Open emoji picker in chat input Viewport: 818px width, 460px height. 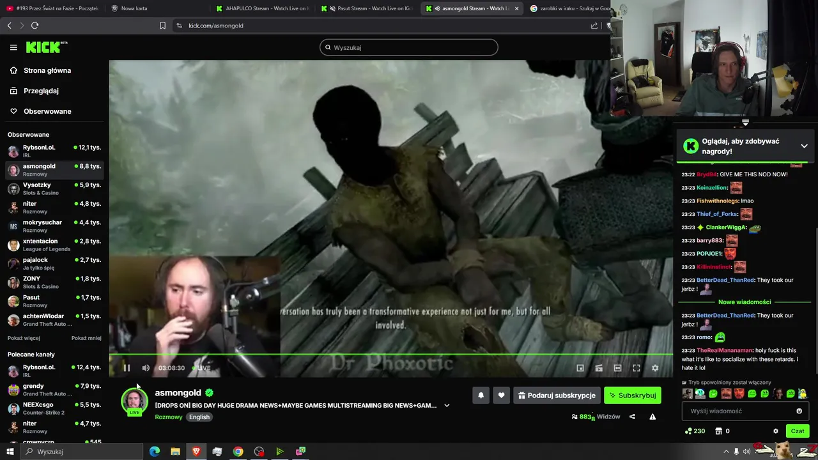tap(799, 411)
